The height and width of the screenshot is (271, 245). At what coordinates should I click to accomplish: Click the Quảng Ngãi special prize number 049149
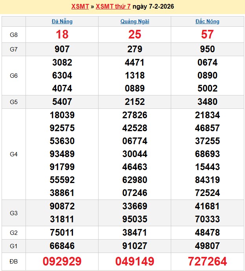click(x=135, y=261)
